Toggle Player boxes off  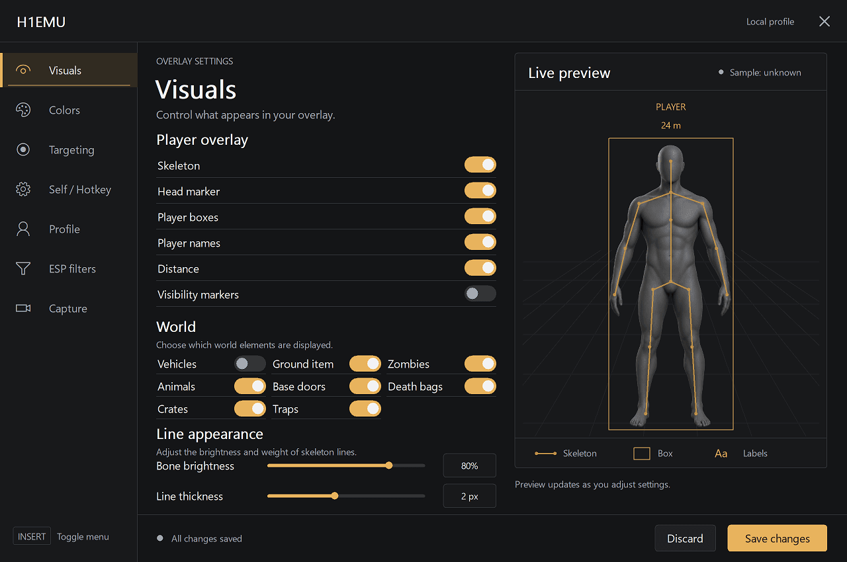tap(480, 216)
